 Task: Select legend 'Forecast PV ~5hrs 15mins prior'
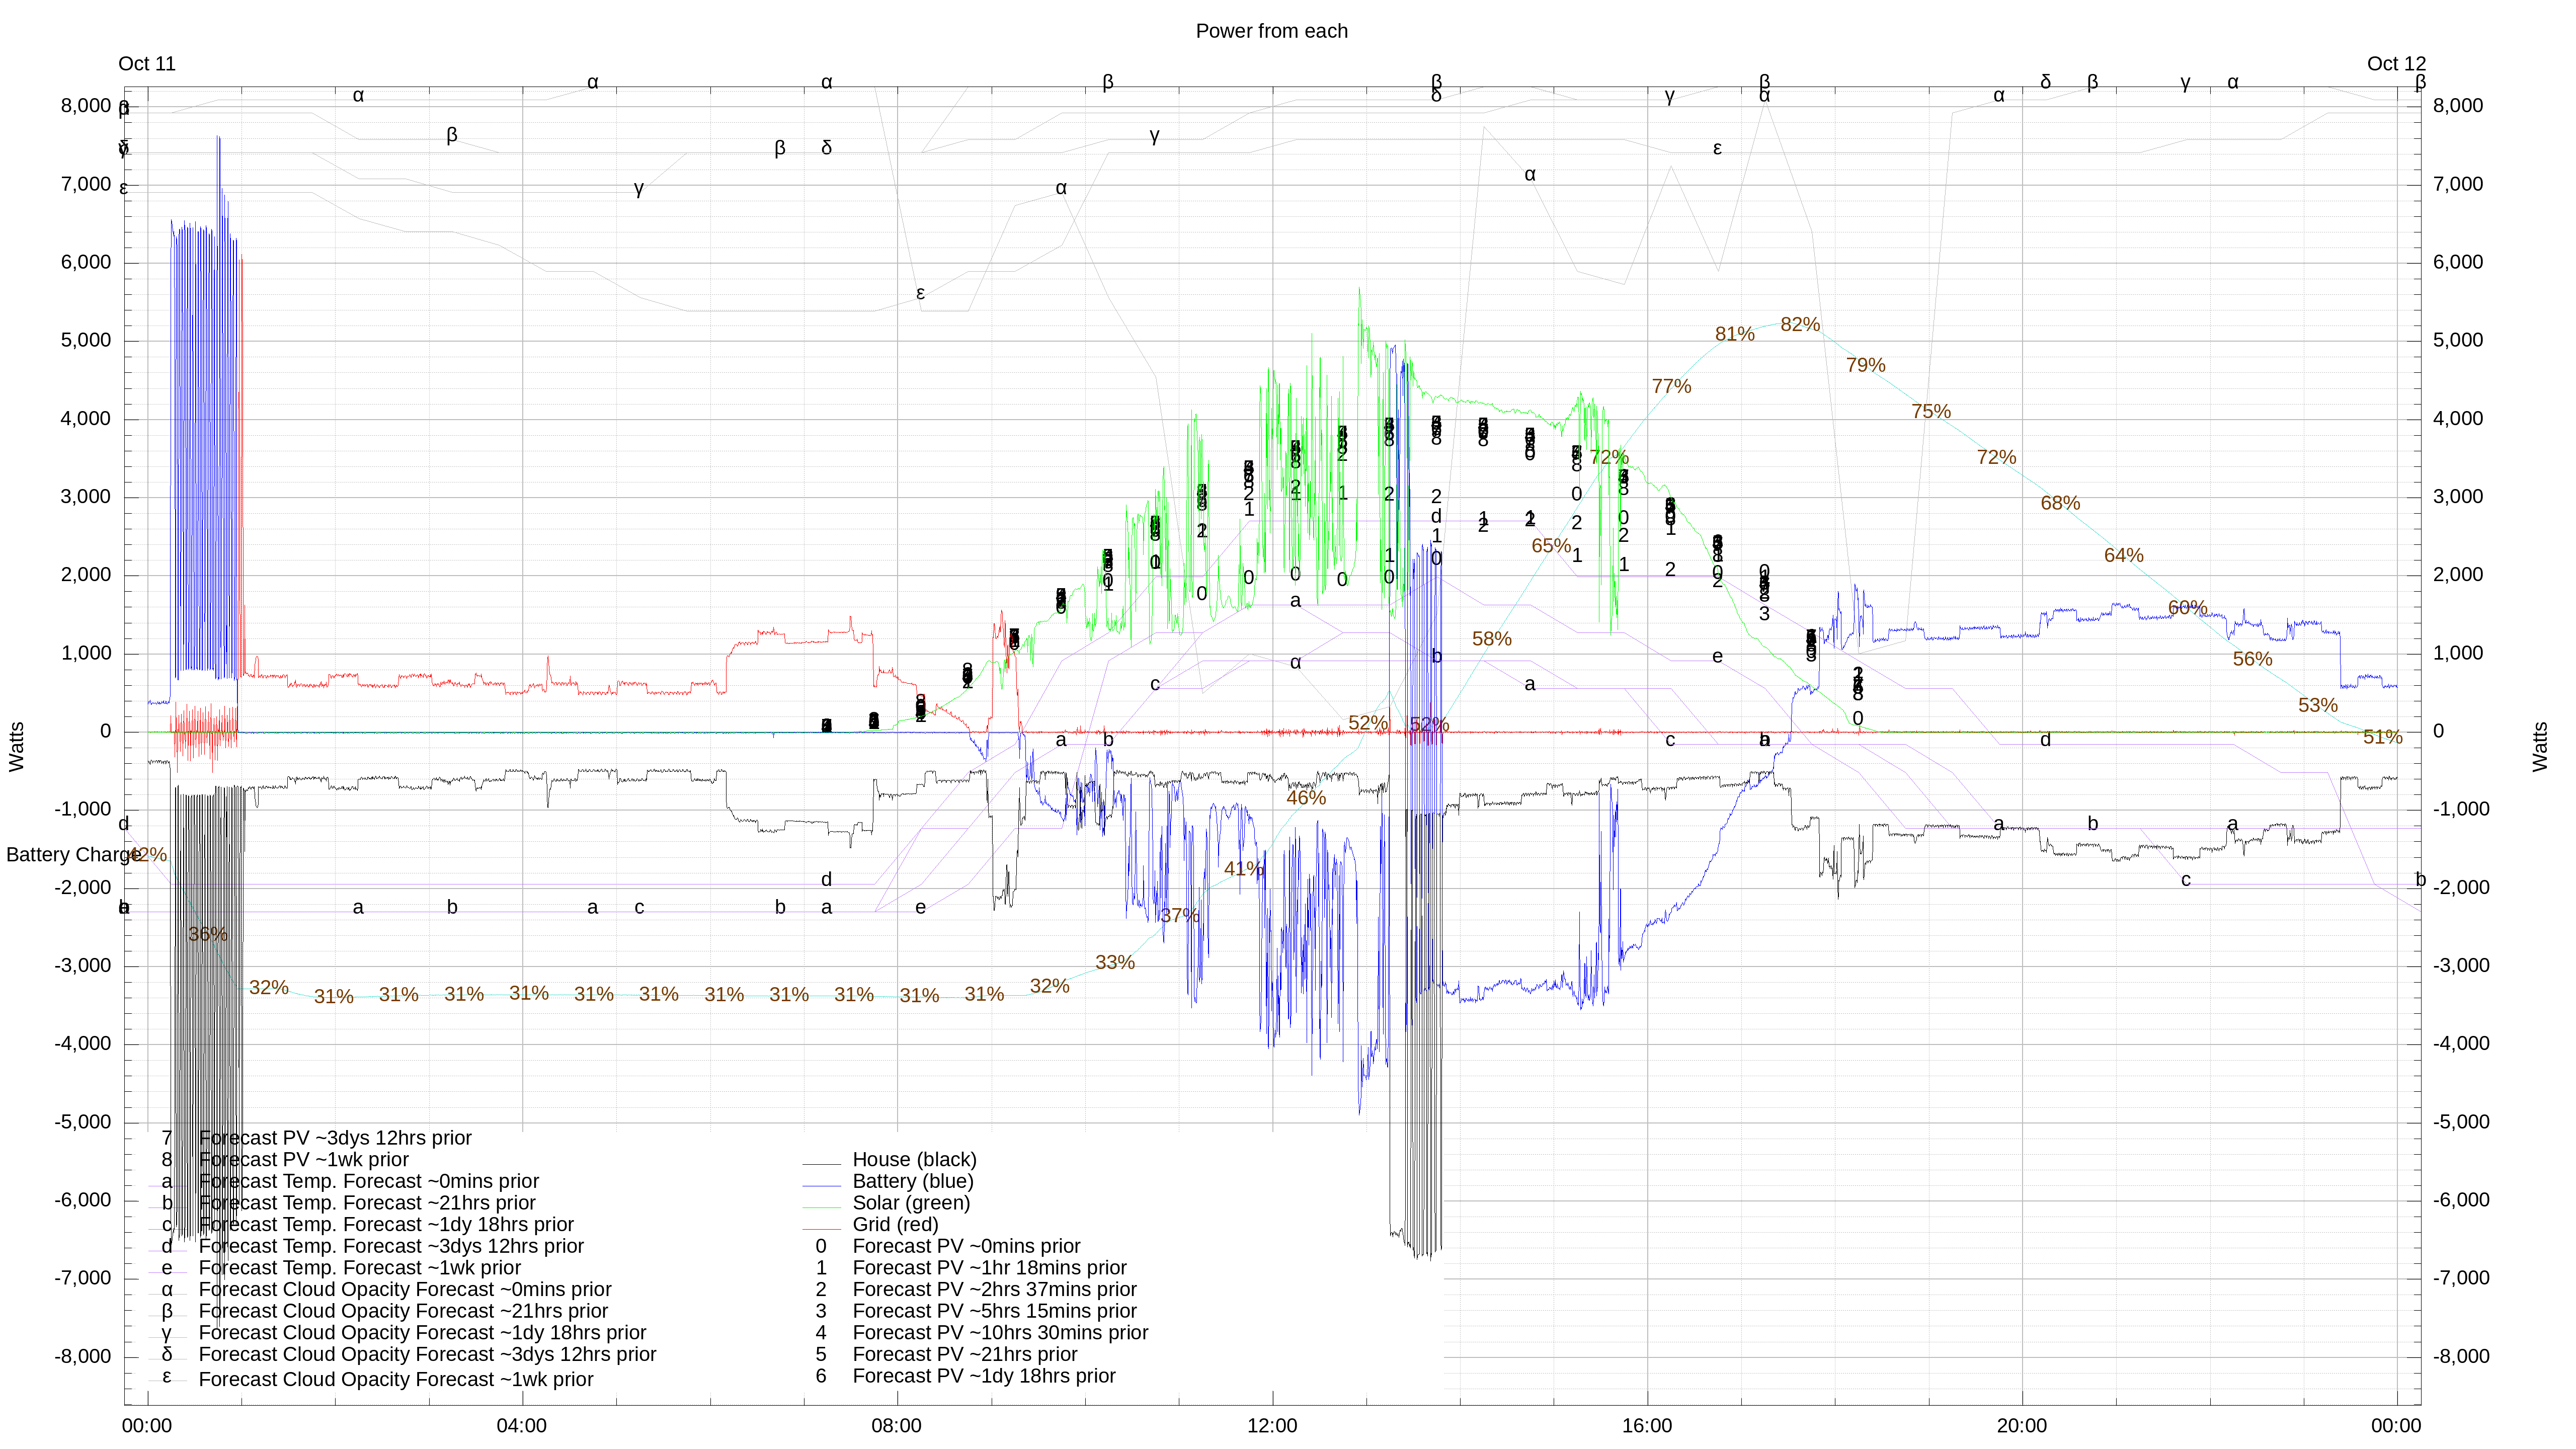994,1311
